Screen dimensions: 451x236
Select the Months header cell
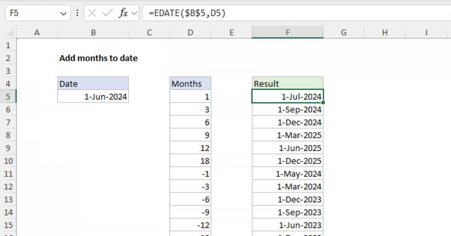coord(190,84)
